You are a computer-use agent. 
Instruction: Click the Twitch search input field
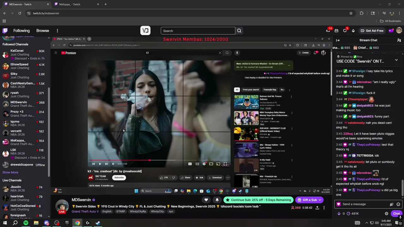pyautogui.click(x=198, y=31)
